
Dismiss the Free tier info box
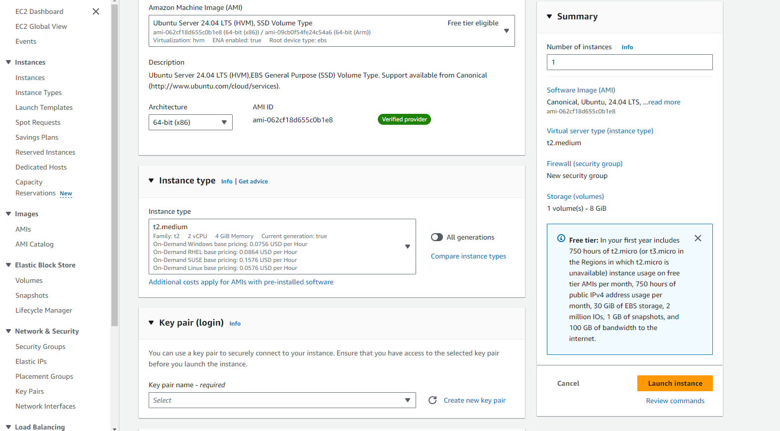click(698, 238)
